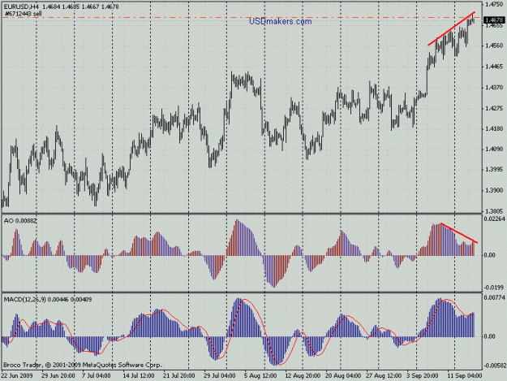Click the 1.4560 price axis label
Screen dimensions: 507x381
point(494,45)
